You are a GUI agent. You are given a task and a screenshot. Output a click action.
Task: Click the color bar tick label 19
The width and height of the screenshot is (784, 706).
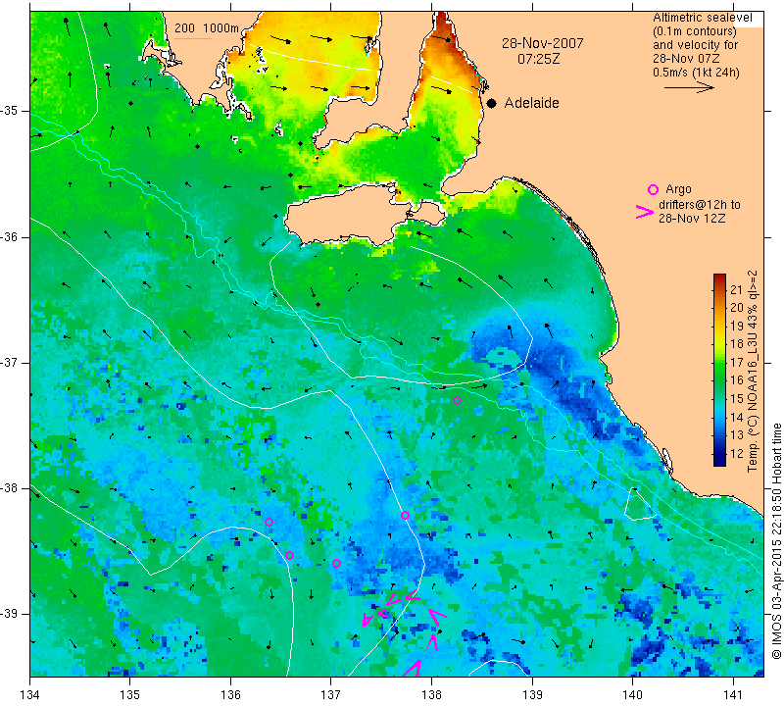pos(737,326)
